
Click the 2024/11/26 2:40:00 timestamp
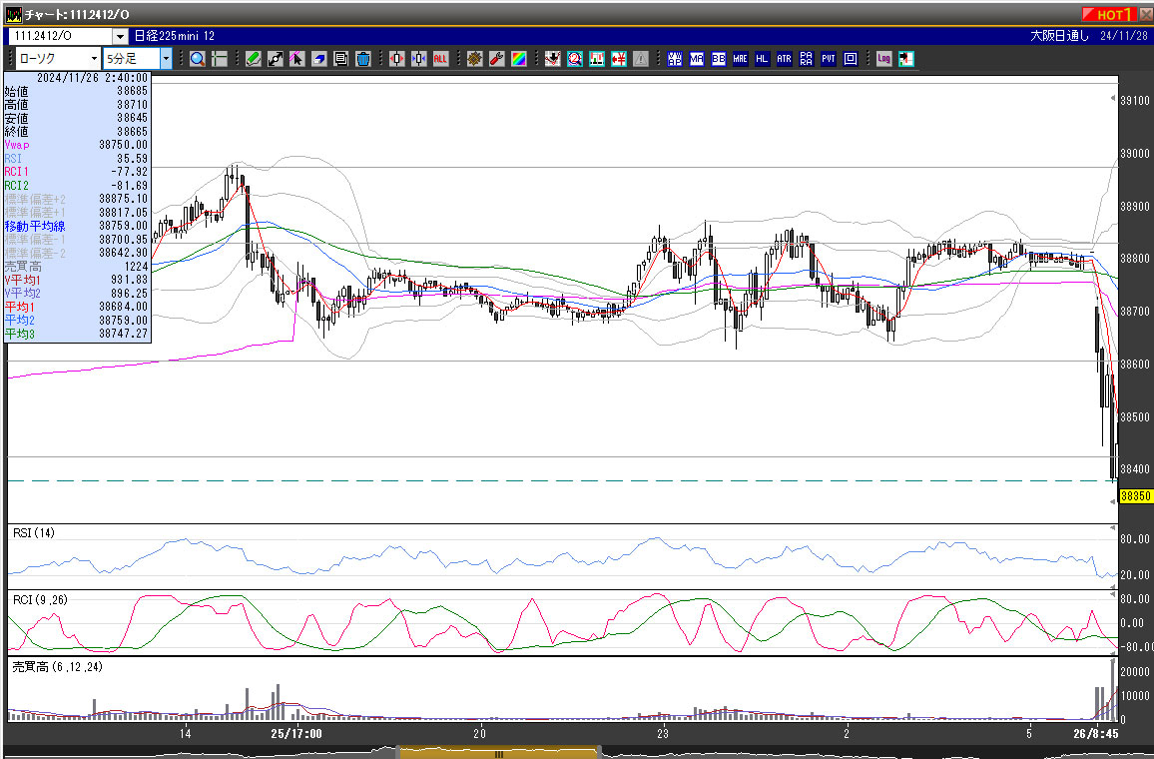pos(91,77)
